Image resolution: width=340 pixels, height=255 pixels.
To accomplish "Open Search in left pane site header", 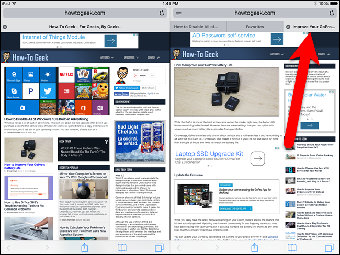I will pyautogui.click(x=154, y=57).
